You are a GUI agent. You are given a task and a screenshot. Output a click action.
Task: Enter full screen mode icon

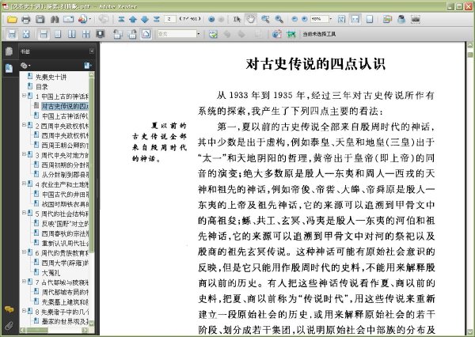pos(101,34)
